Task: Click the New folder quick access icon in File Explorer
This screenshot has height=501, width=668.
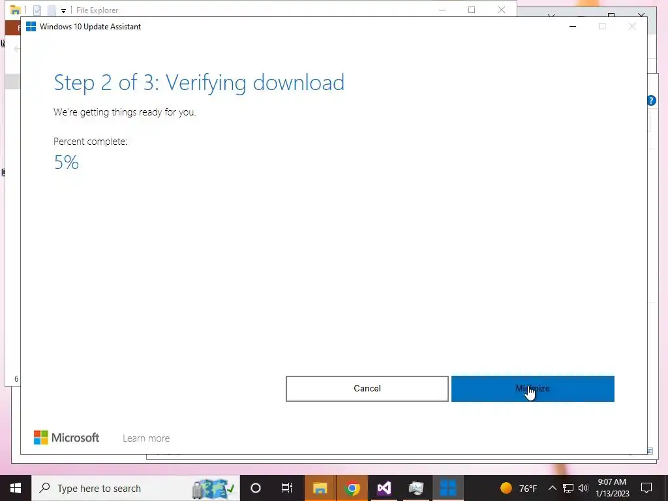Action: pyautogui.click(x=52, y=10)
